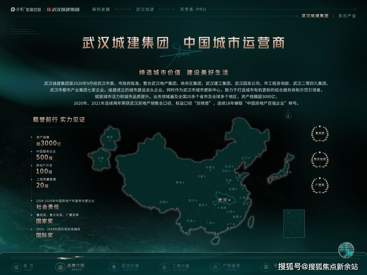367x275 pixels.
Task: Click the South China Sea inset map
Action: point(294,223)
